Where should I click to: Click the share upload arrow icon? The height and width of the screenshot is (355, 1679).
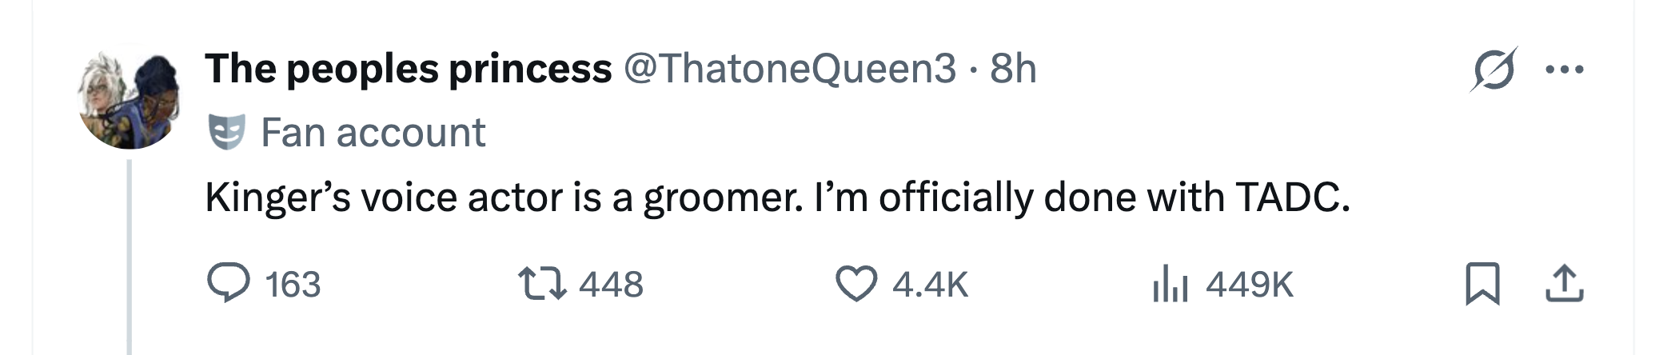(1565, 284)
